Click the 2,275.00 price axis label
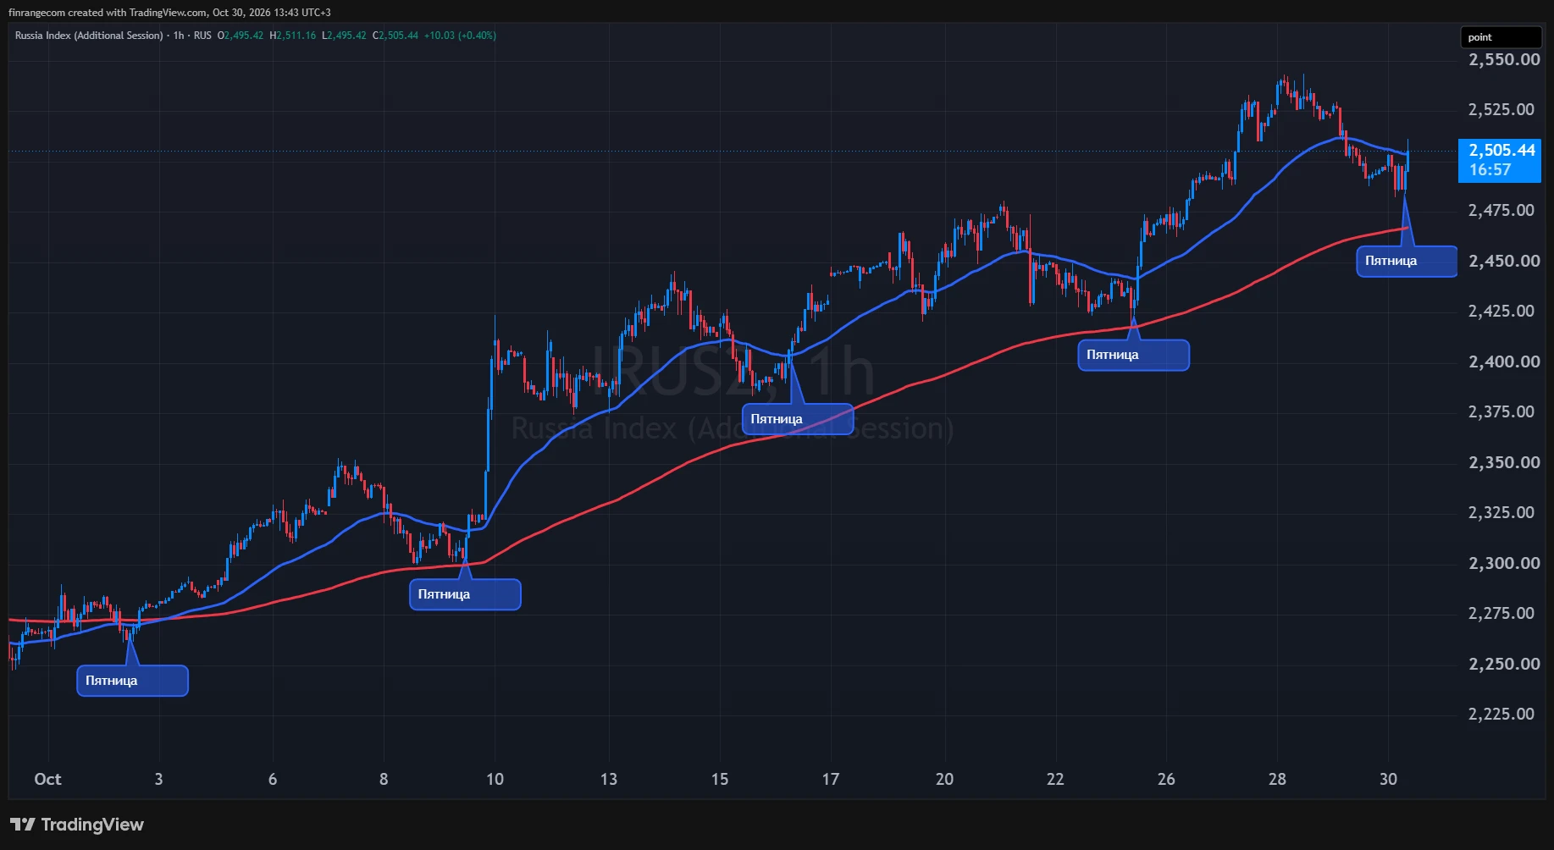This screenshot has width=1554, height=850. [x=1501, y=613]
